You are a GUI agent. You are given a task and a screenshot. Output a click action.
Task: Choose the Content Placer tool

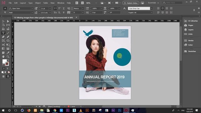pos(8,29)
